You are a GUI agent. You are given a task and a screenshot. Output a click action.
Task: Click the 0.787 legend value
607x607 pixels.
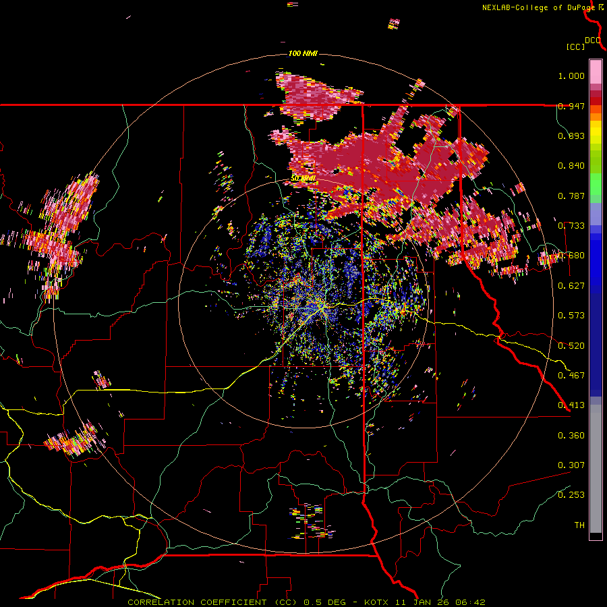tap(571, 196)
